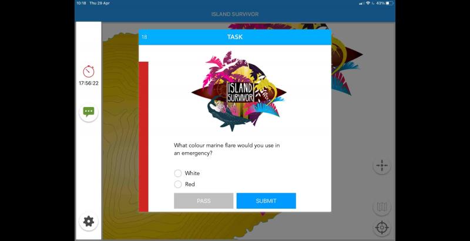The image size is (470, 241).
Task: Skip the question with PASS button
Action: pos(203,201)
